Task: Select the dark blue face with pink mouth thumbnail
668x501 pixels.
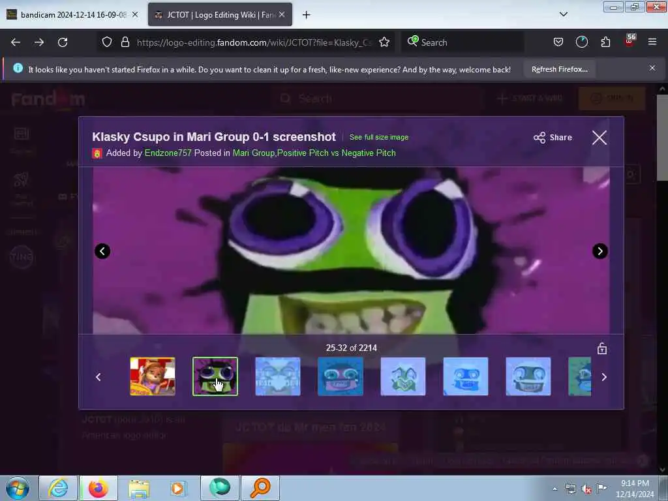Action: [x=341, y=376]
